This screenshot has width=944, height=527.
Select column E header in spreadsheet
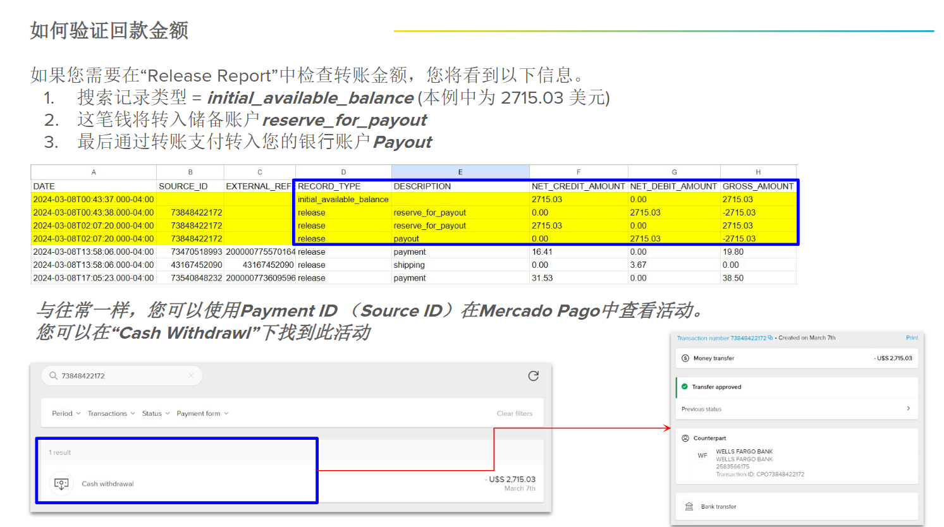(460, 172)
